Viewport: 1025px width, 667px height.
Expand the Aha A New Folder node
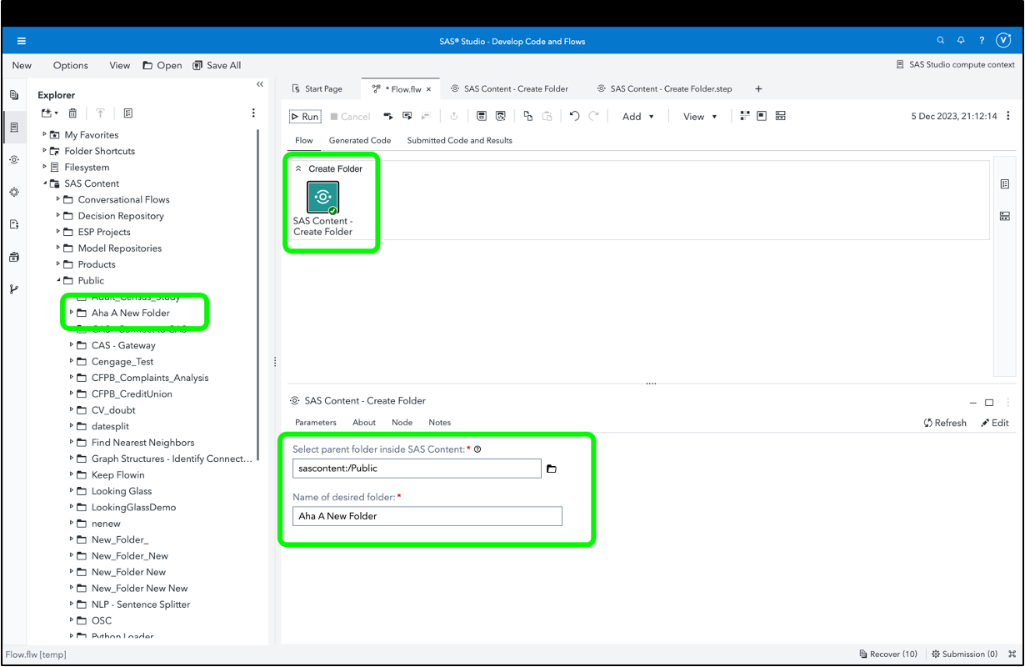click(72, 313)
